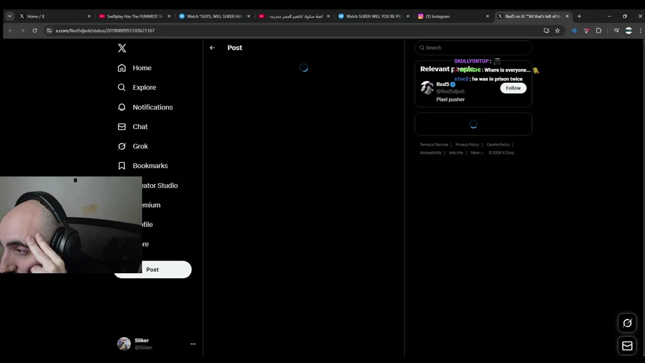Switch to Watch SLIKER WILL YOU BE tab
The image size is (645, 363).
[374, 16]
